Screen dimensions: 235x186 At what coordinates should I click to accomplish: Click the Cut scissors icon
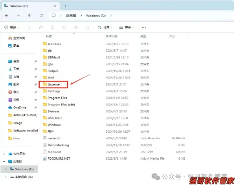tap(29, 27)
